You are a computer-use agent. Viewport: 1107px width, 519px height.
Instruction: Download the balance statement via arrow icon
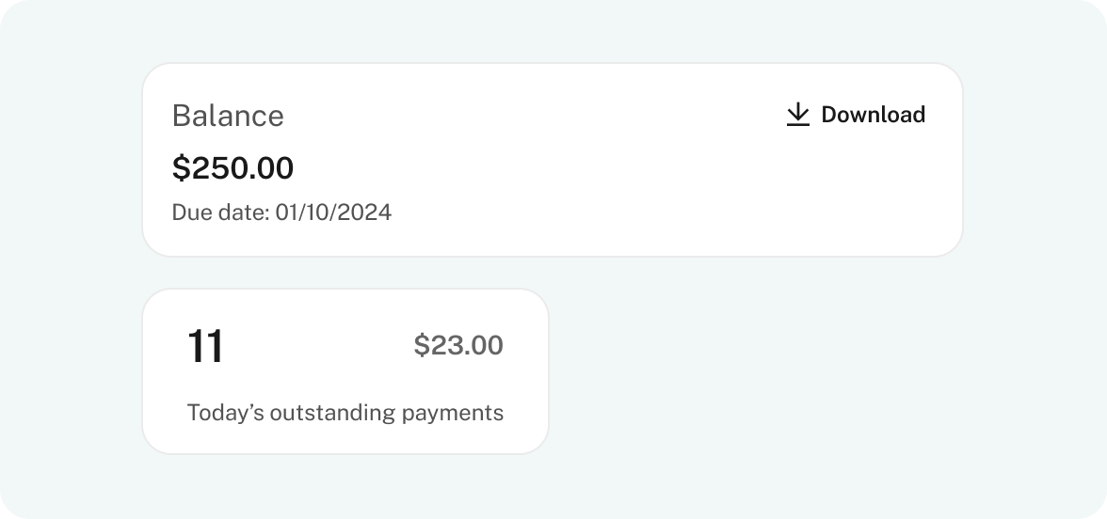(x=797, y=115)
